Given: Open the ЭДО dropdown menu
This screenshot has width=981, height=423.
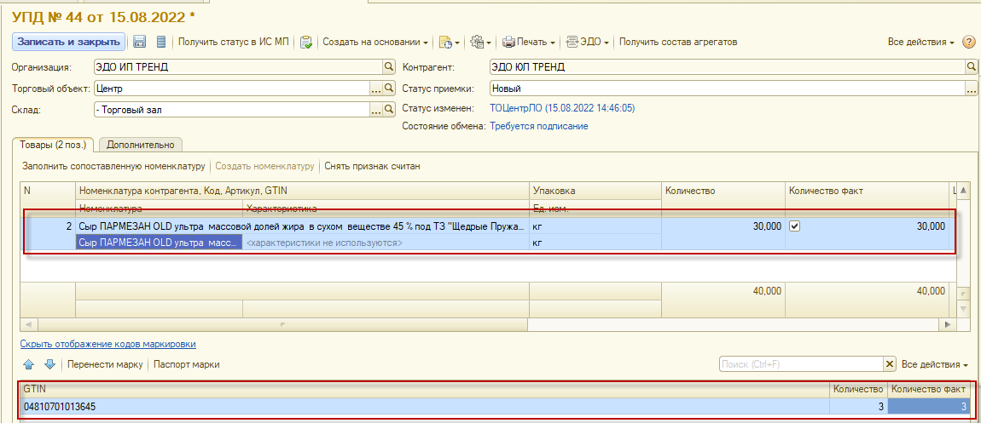Looking at the screenshot, I should tap(588, 42).
